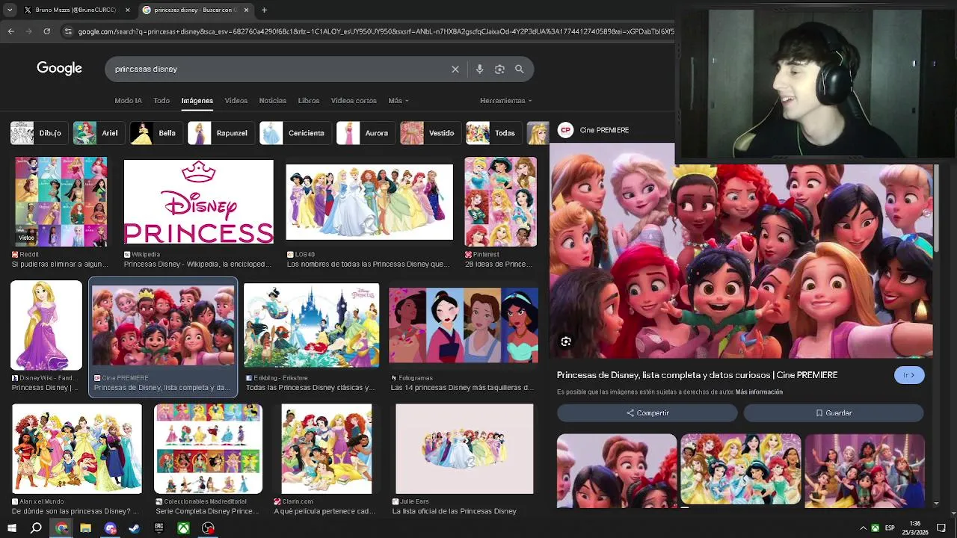Viewport: 957px width, 538px height.
Task: Click the magnifier search submit icon
Action: tap(520, 69)
